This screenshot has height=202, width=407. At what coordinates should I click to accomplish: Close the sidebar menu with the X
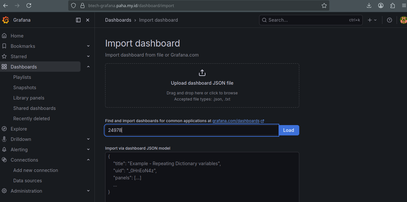88,20
